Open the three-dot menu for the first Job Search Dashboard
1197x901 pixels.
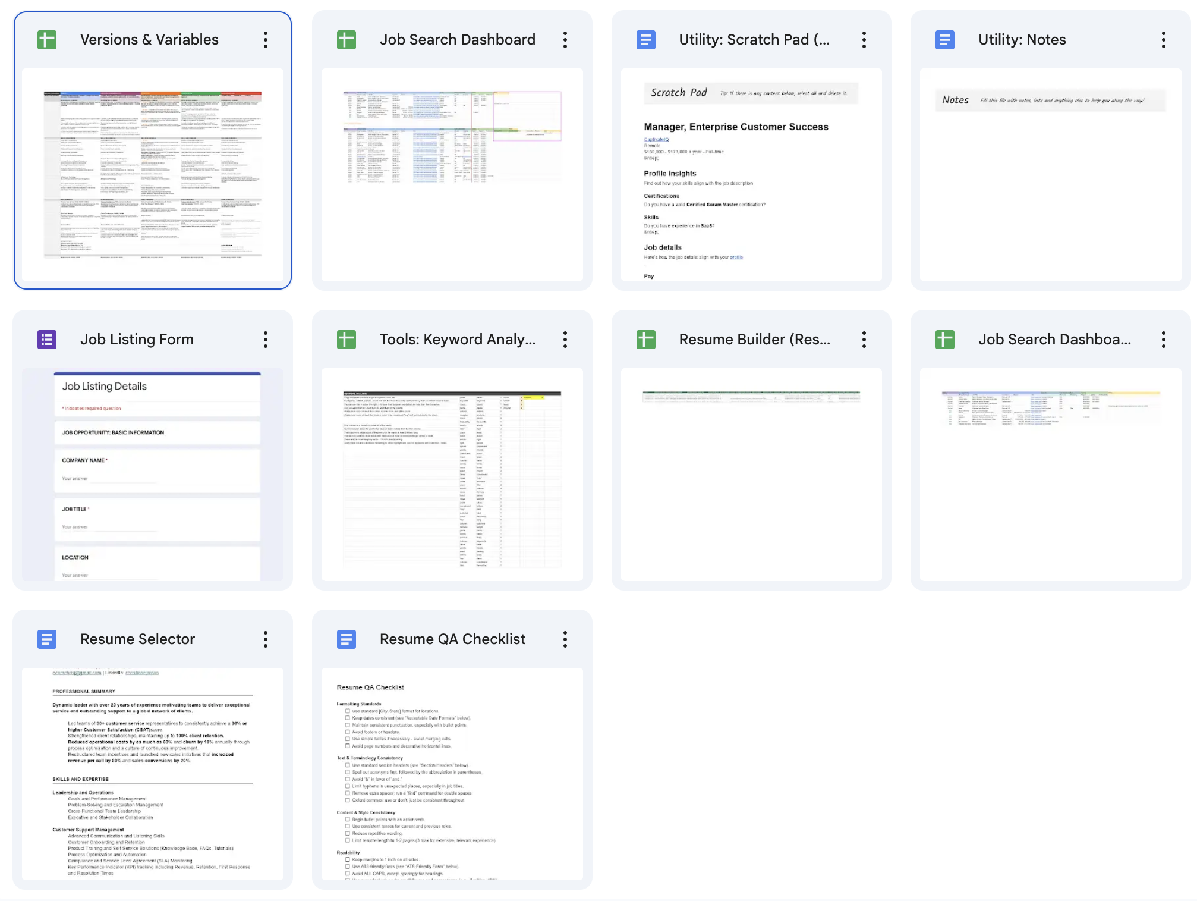coord(565,40)
